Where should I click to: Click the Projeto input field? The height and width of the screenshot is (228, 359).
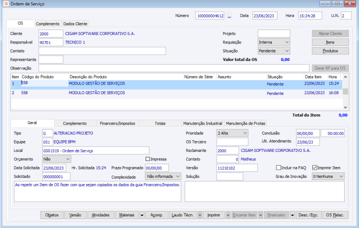pyautogui.click(x=274, y=34)
